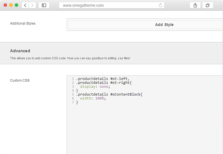Click code line 'display: none;'
This screenshot has width=223, height=154.
[95, 86]
